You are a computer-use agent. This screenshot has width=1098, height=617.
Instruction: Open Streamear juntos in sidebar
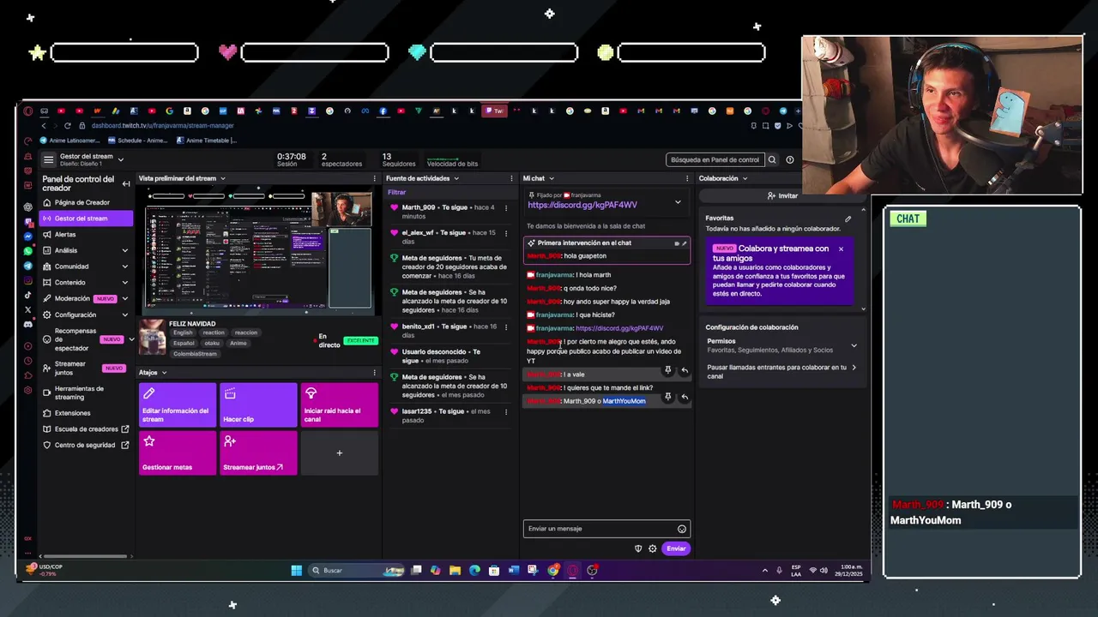[86, 368]
